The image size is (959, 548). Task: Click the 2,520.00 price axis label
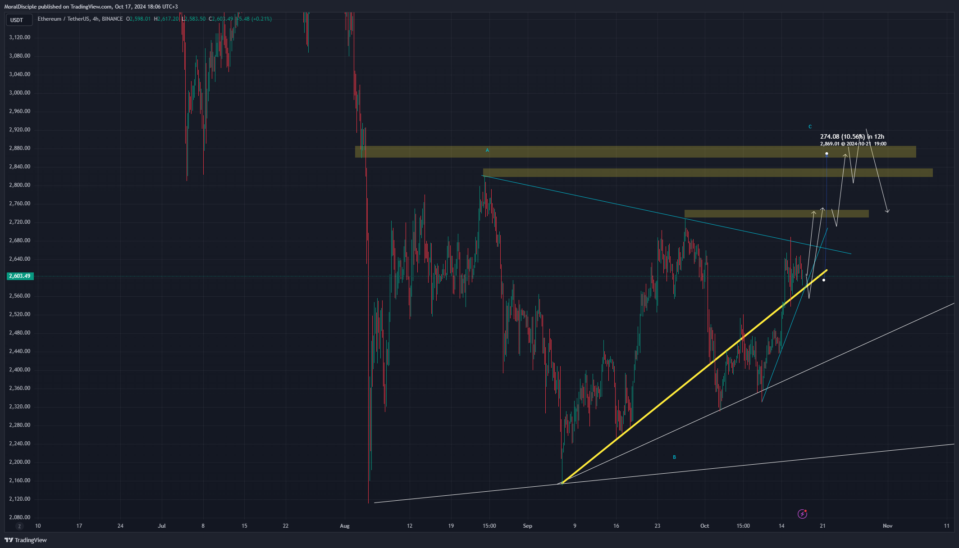[x=20, y=314]
